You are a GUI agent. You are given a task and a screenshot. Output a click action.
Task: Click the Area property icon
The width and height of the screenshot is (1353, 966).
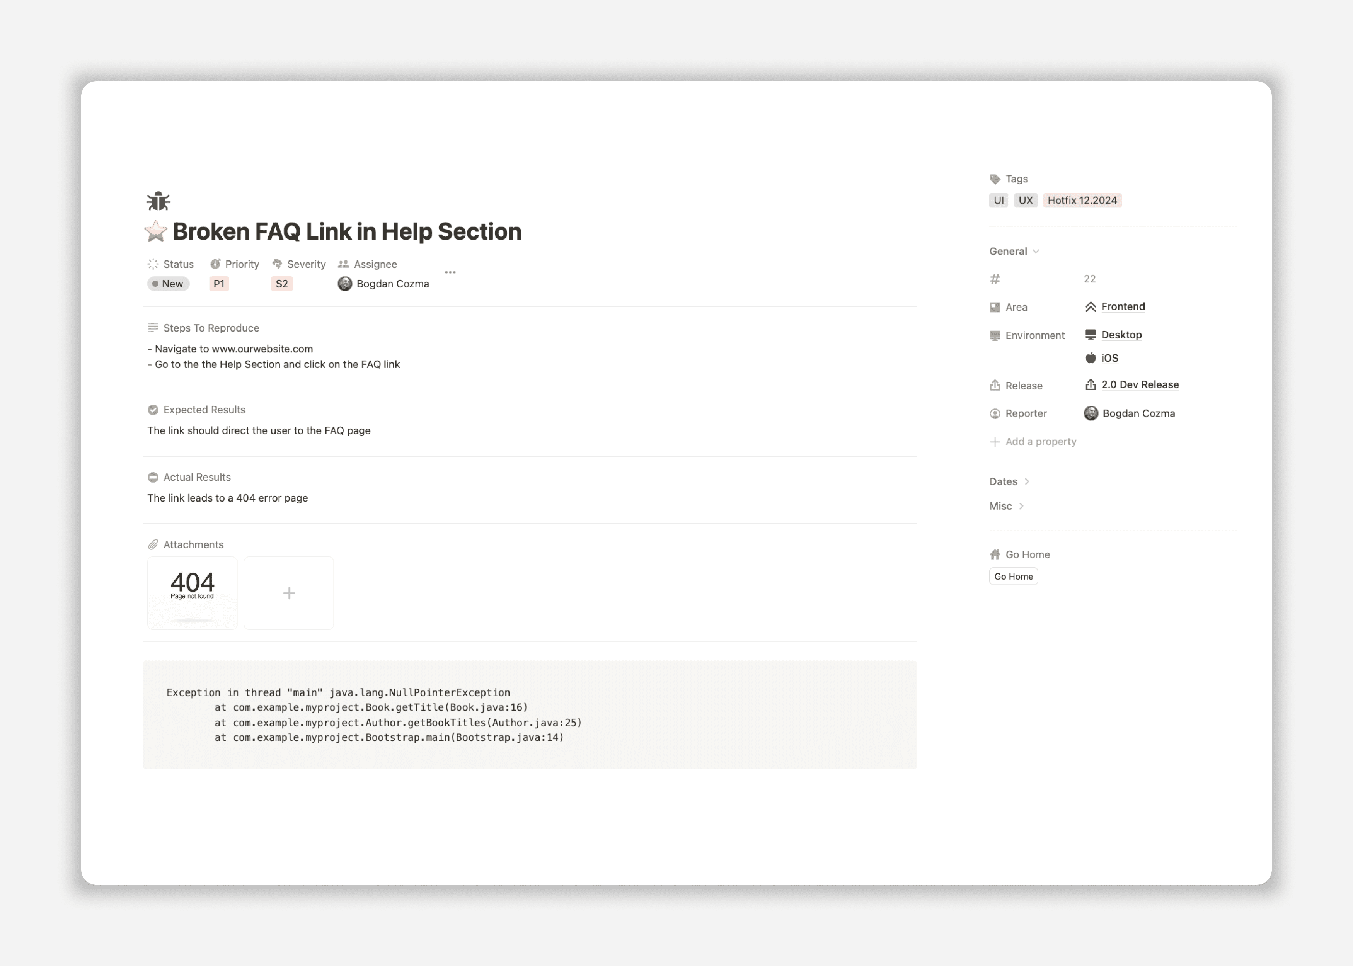click(995, 307)
